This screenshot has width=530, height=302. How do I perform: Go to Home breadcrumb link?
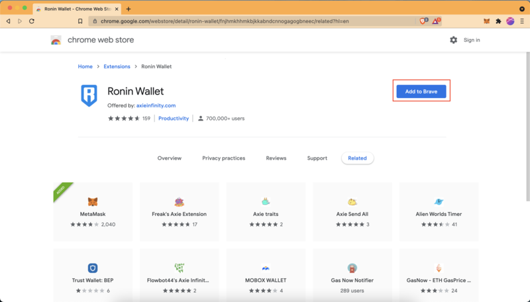pyautogui.click(x=85, y=66)
